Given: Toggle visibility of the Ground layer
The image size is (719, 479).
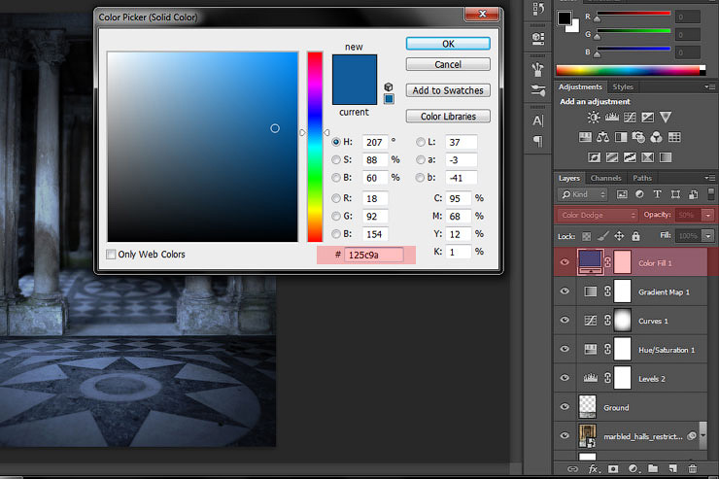Looking at the screenshot, I should [565, 406].
